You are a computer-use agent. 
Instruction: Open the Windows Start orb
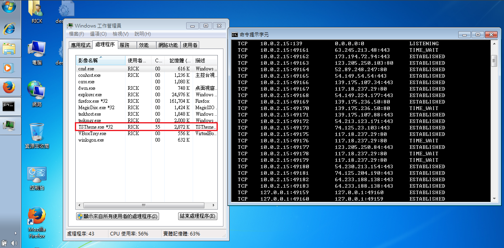9,6
